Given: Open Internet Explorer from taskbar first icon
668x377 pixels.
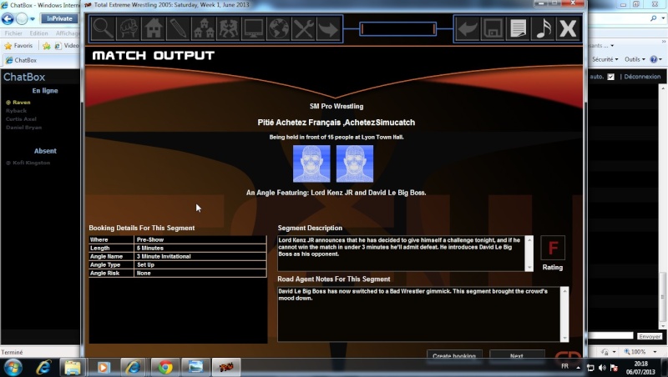Looking at the screenshot, I should tap(43, 367).
